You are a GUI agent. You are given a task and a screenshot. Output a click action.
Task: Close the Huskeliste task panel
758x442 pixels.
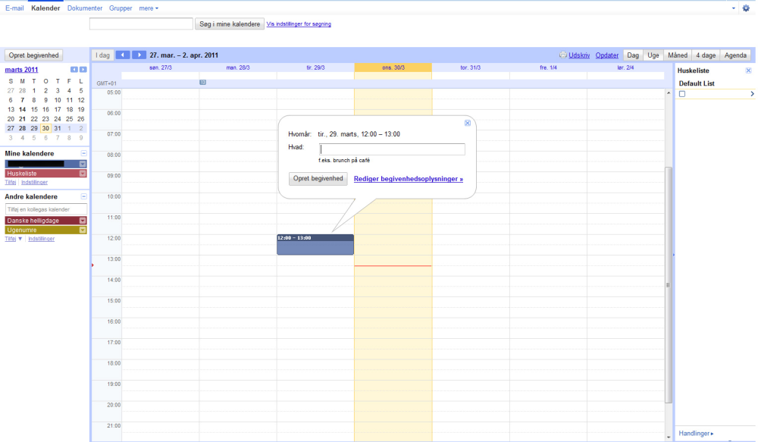(749, 71)
